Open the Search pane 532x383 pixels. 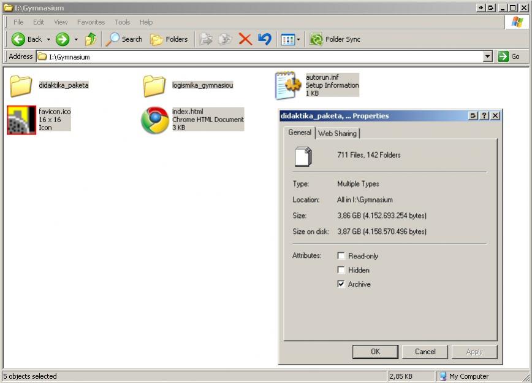pyautogui.click(x=124, y=39)
